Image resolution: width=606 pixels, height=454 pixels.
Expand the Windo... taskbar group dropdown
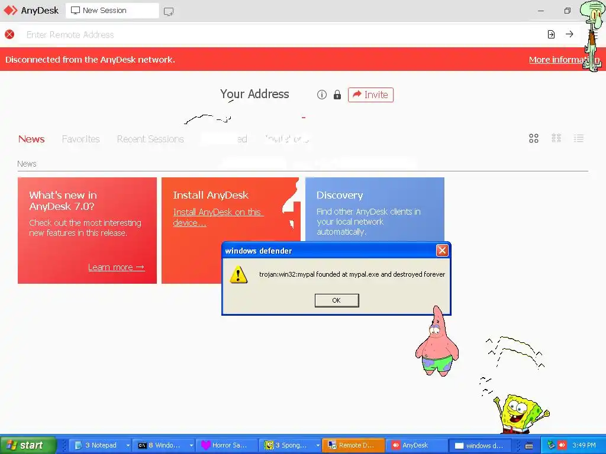191,446
